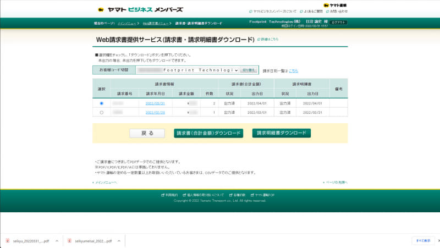Click the 備考 column header
Image resolution: width=440 pixels, height=248 pixels.
[x=339, y=89]
